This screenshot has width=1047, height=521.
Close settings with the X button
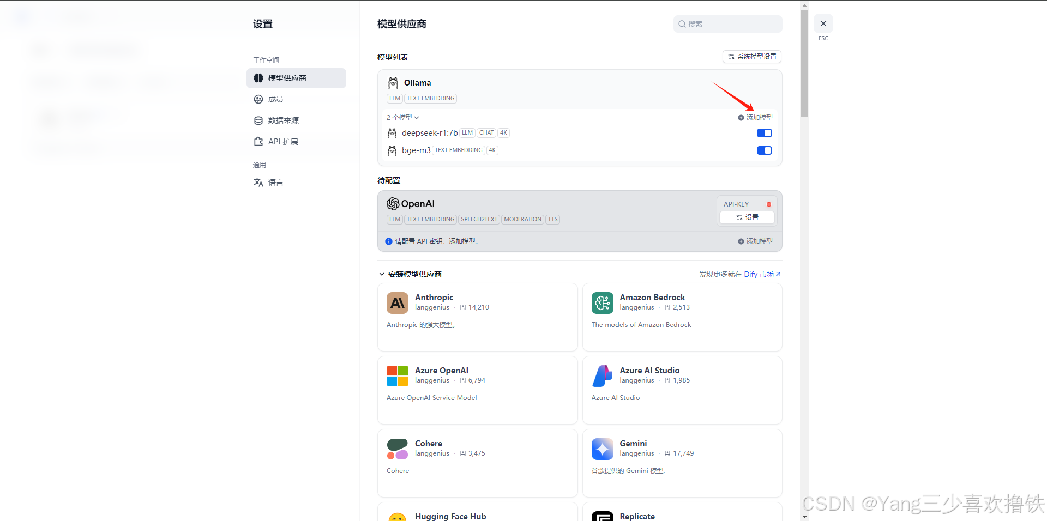click(823, 23)
